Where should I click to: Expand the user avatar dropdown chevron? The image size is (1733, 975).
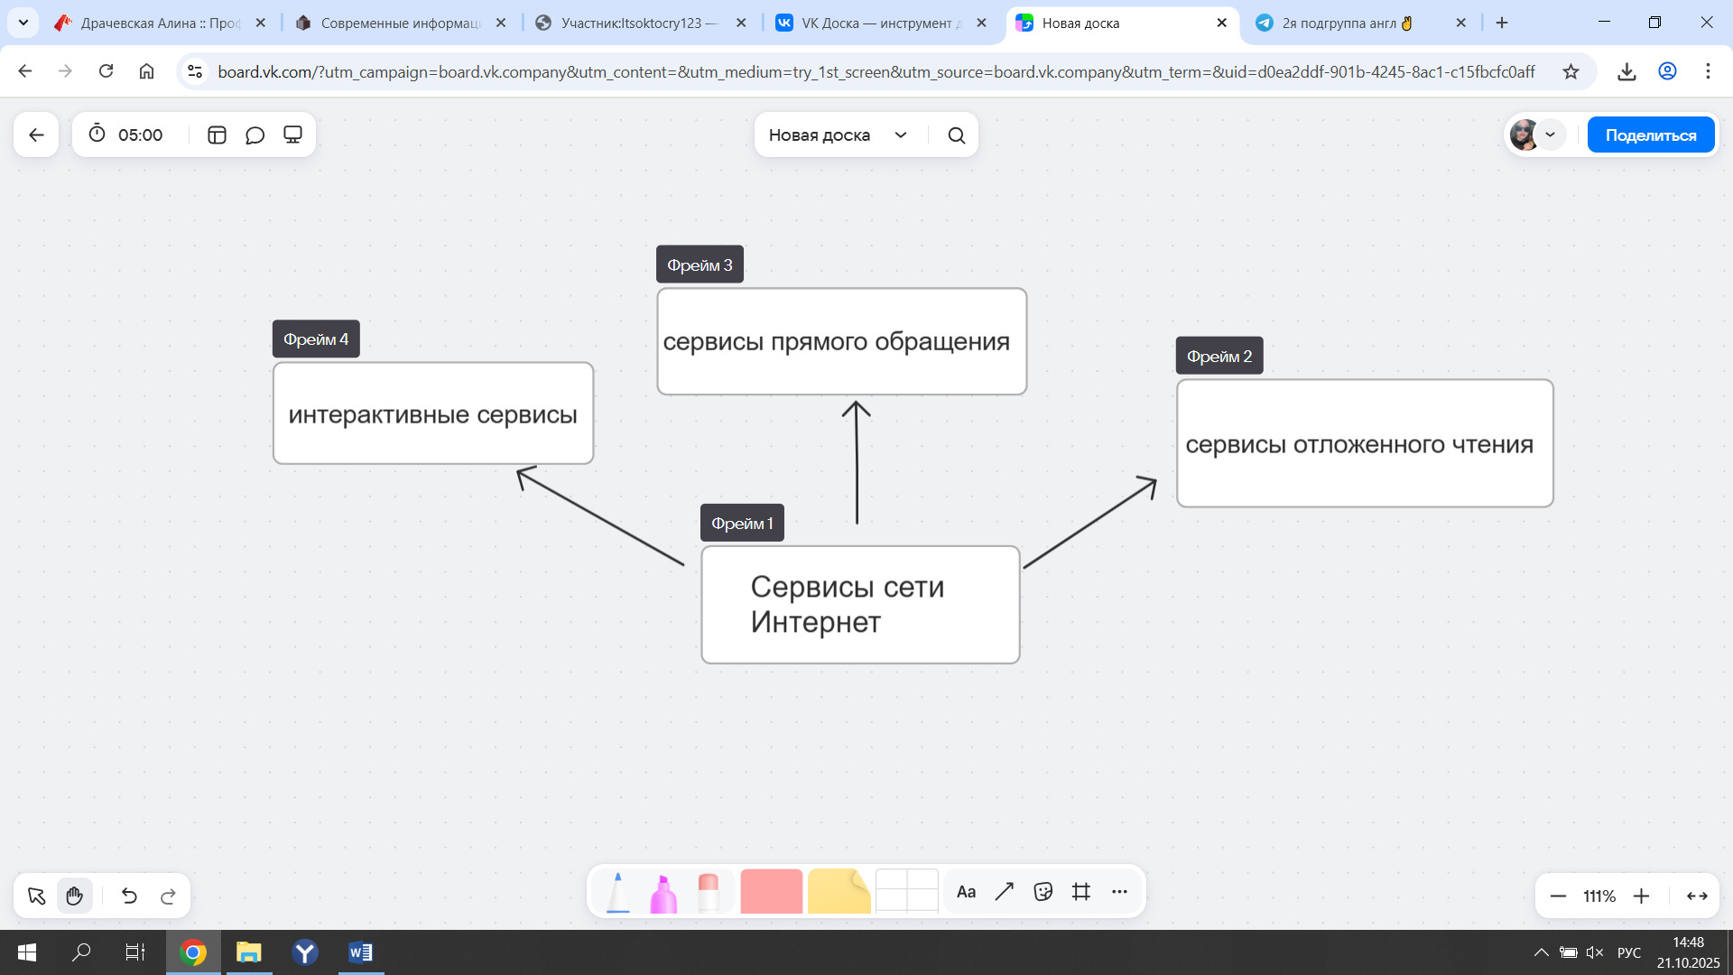click(1550, 135)
